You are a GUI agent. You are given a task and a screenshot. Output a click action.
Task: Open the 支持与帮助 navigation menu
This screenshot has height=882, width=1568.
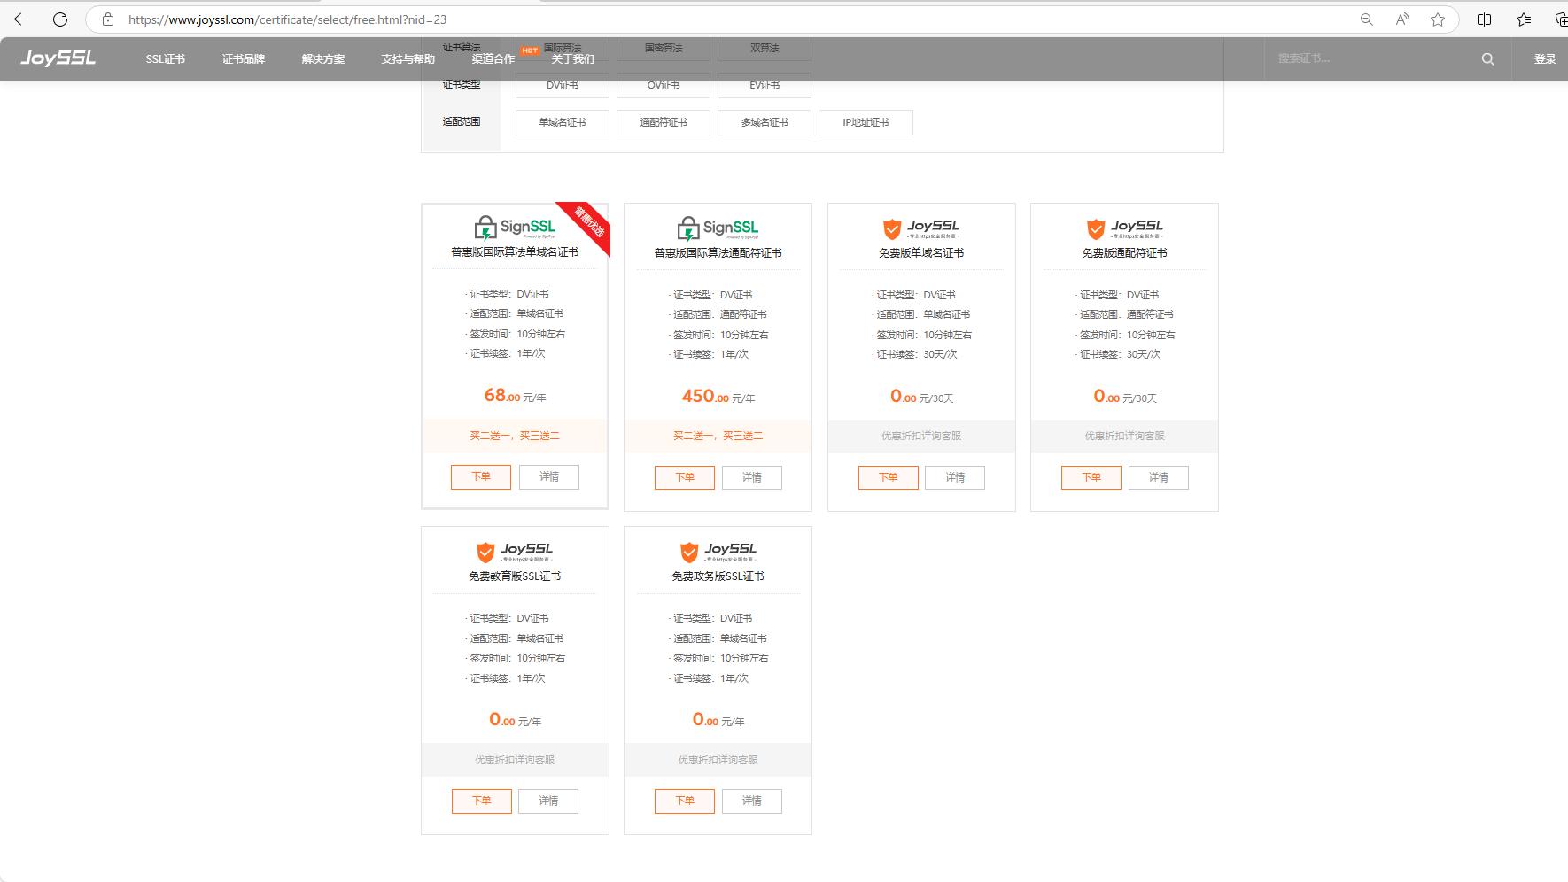408,59
